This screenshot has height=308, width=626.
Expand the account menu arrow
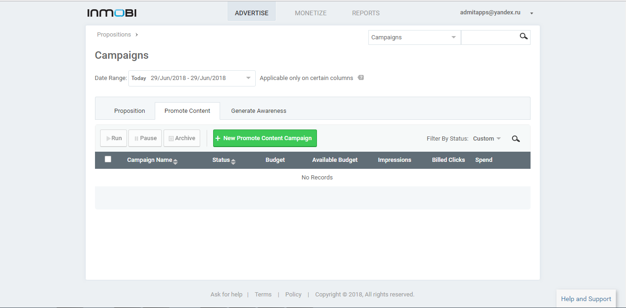point(532,13)
